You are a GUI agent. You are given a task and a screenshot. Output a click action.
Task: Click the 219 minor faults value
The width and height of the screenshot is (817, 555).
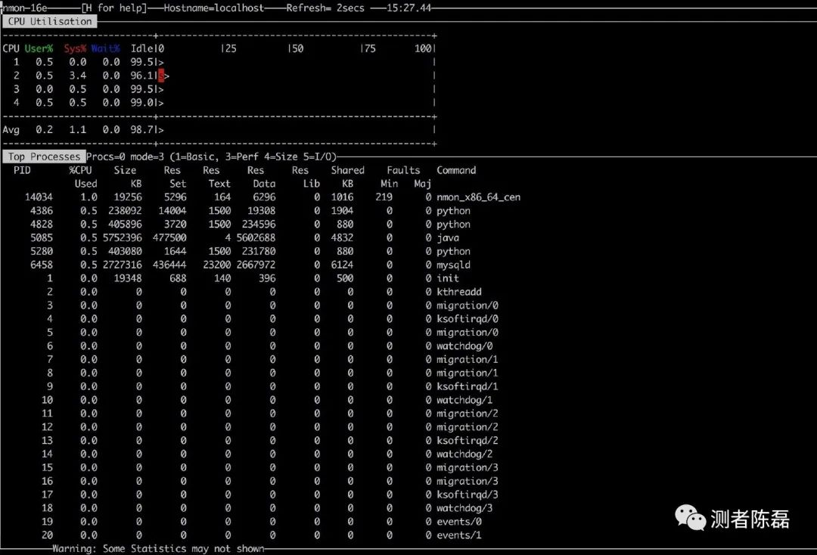[x=384, y=197]
